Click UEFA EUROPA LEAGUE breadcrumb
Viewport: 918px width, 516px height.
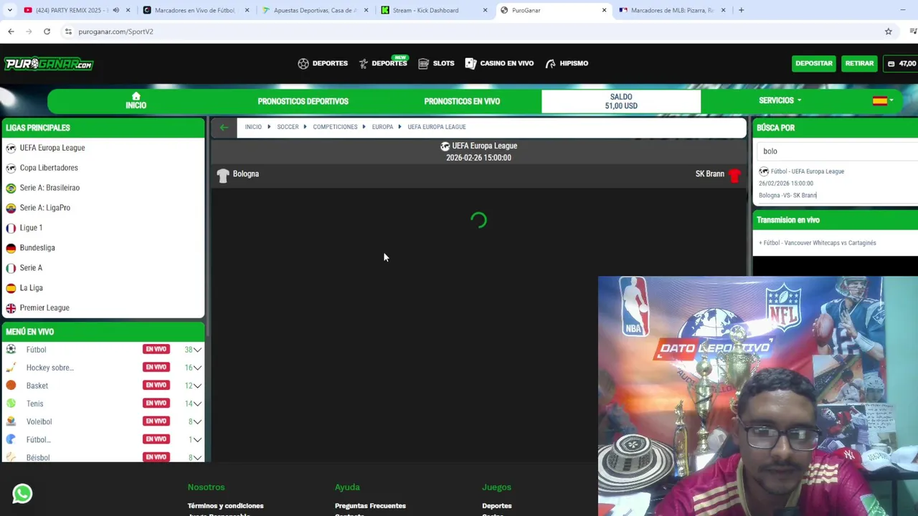click(x=437, y=127)
